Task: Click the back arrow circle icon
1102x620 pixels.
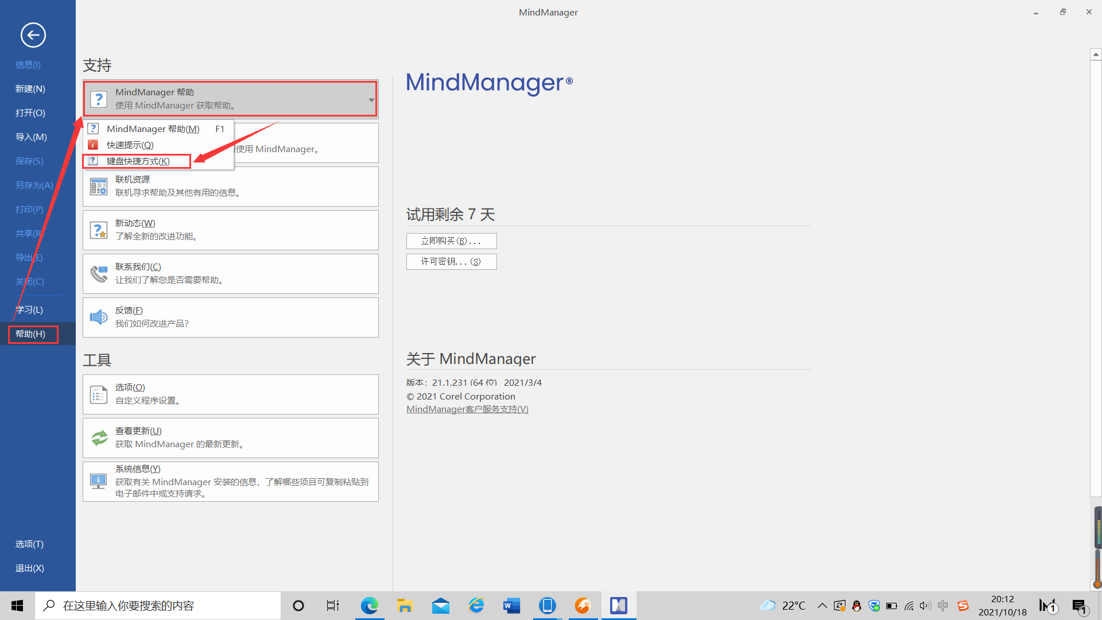Action: click(x=33, y=35)
